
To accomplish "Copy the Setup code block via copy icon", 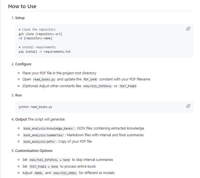I will (188, 29).
